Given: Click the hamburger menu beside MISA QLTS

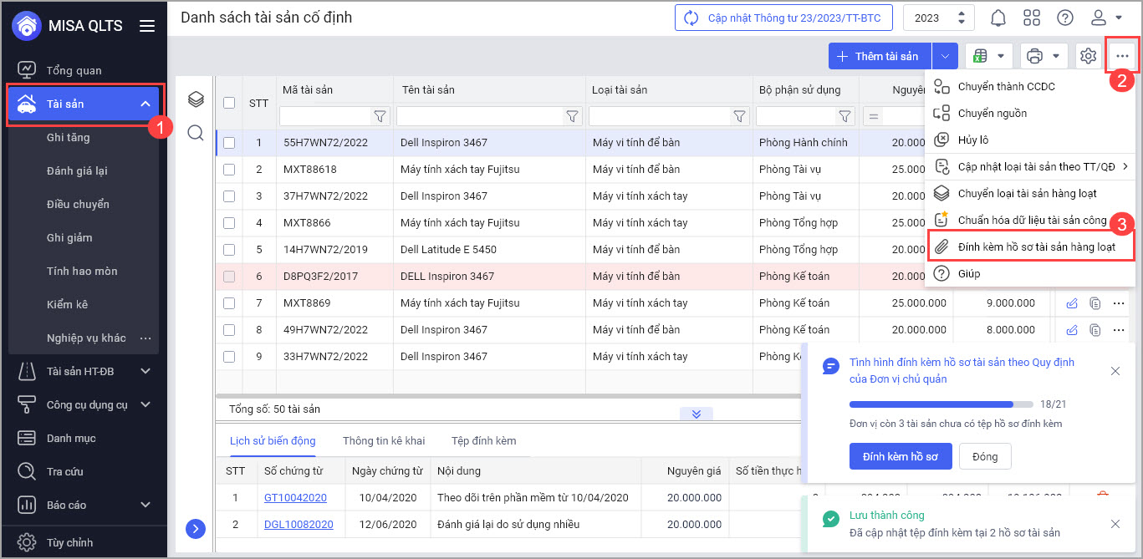Looking at the screenshot, I should (x=147, y=26).
